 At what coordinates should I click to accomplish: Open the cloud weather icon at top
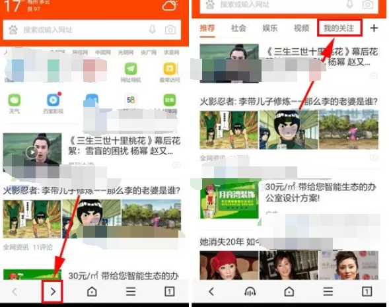click(x=170, y=5)
